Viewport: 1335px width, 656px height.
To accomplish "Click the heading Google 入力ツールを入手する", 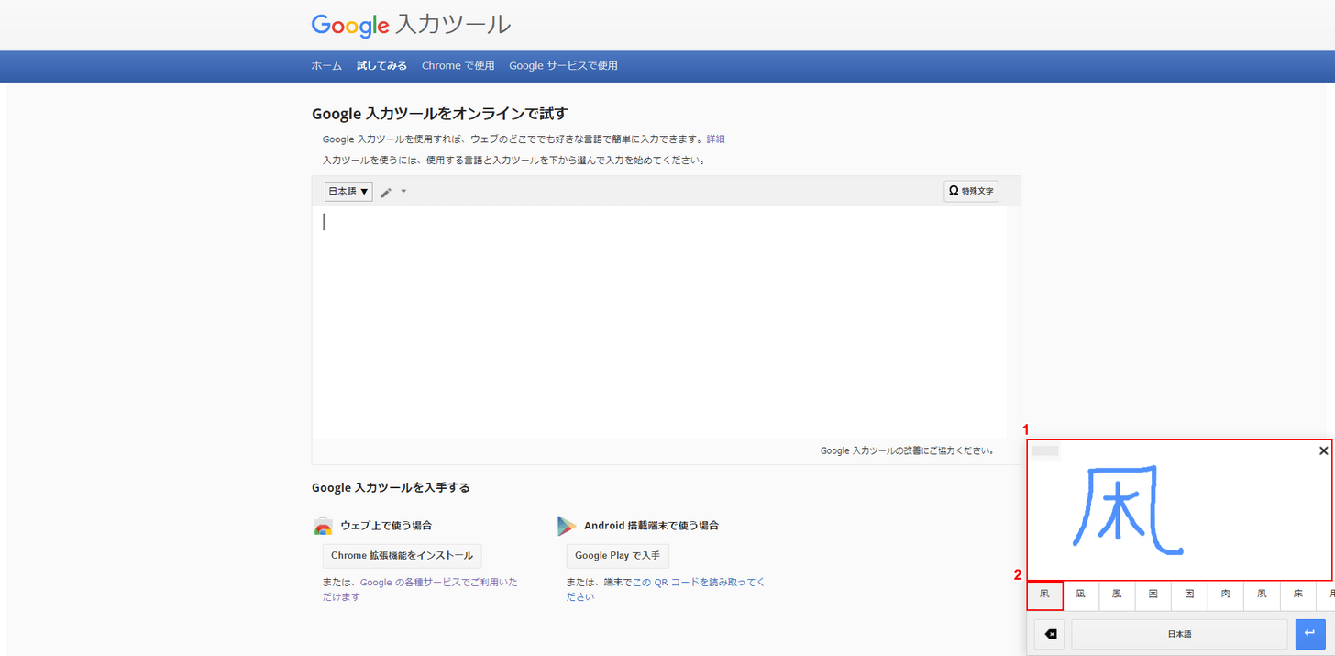I will pos(391,487).
